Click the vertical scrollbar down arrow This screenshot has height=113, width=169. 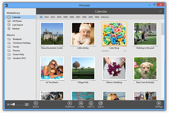coord(163,98)
